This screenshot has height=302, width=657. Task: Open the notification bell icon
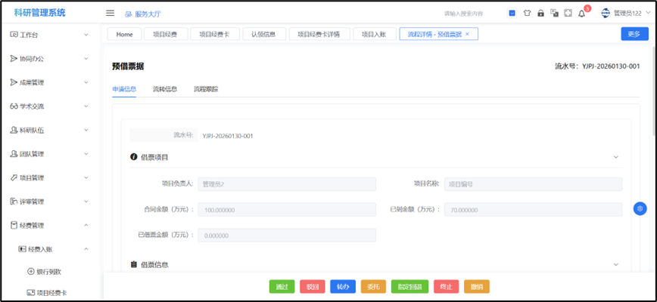tap(581, 13)
